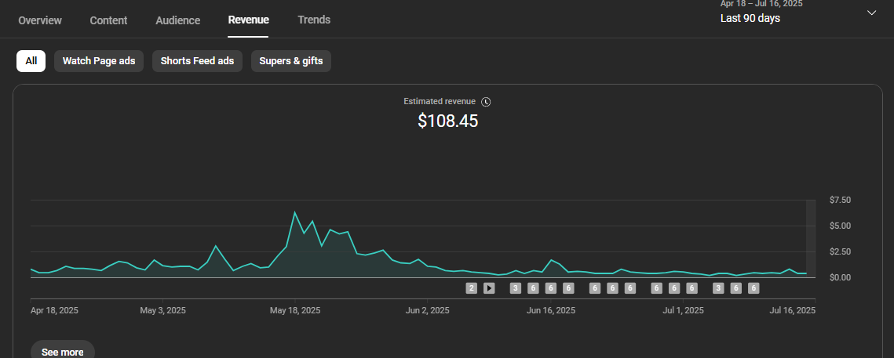Click the rightmost 6 marker on timeline
Screen dimensions: 894x358
tap(754, 288)
